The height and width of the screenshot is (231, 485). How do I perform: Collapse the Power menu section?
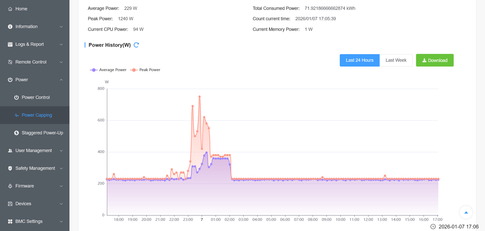61,80
